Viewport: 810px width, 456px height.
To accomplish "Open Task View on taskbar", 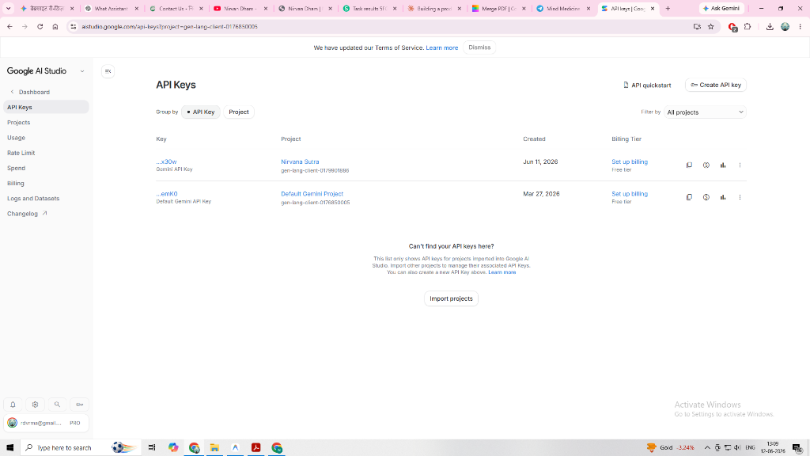I will 152,448.
